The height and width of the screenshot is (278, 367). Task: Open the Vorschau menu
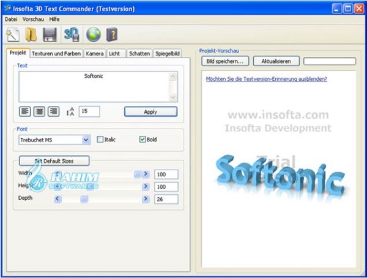click(33, 19)
